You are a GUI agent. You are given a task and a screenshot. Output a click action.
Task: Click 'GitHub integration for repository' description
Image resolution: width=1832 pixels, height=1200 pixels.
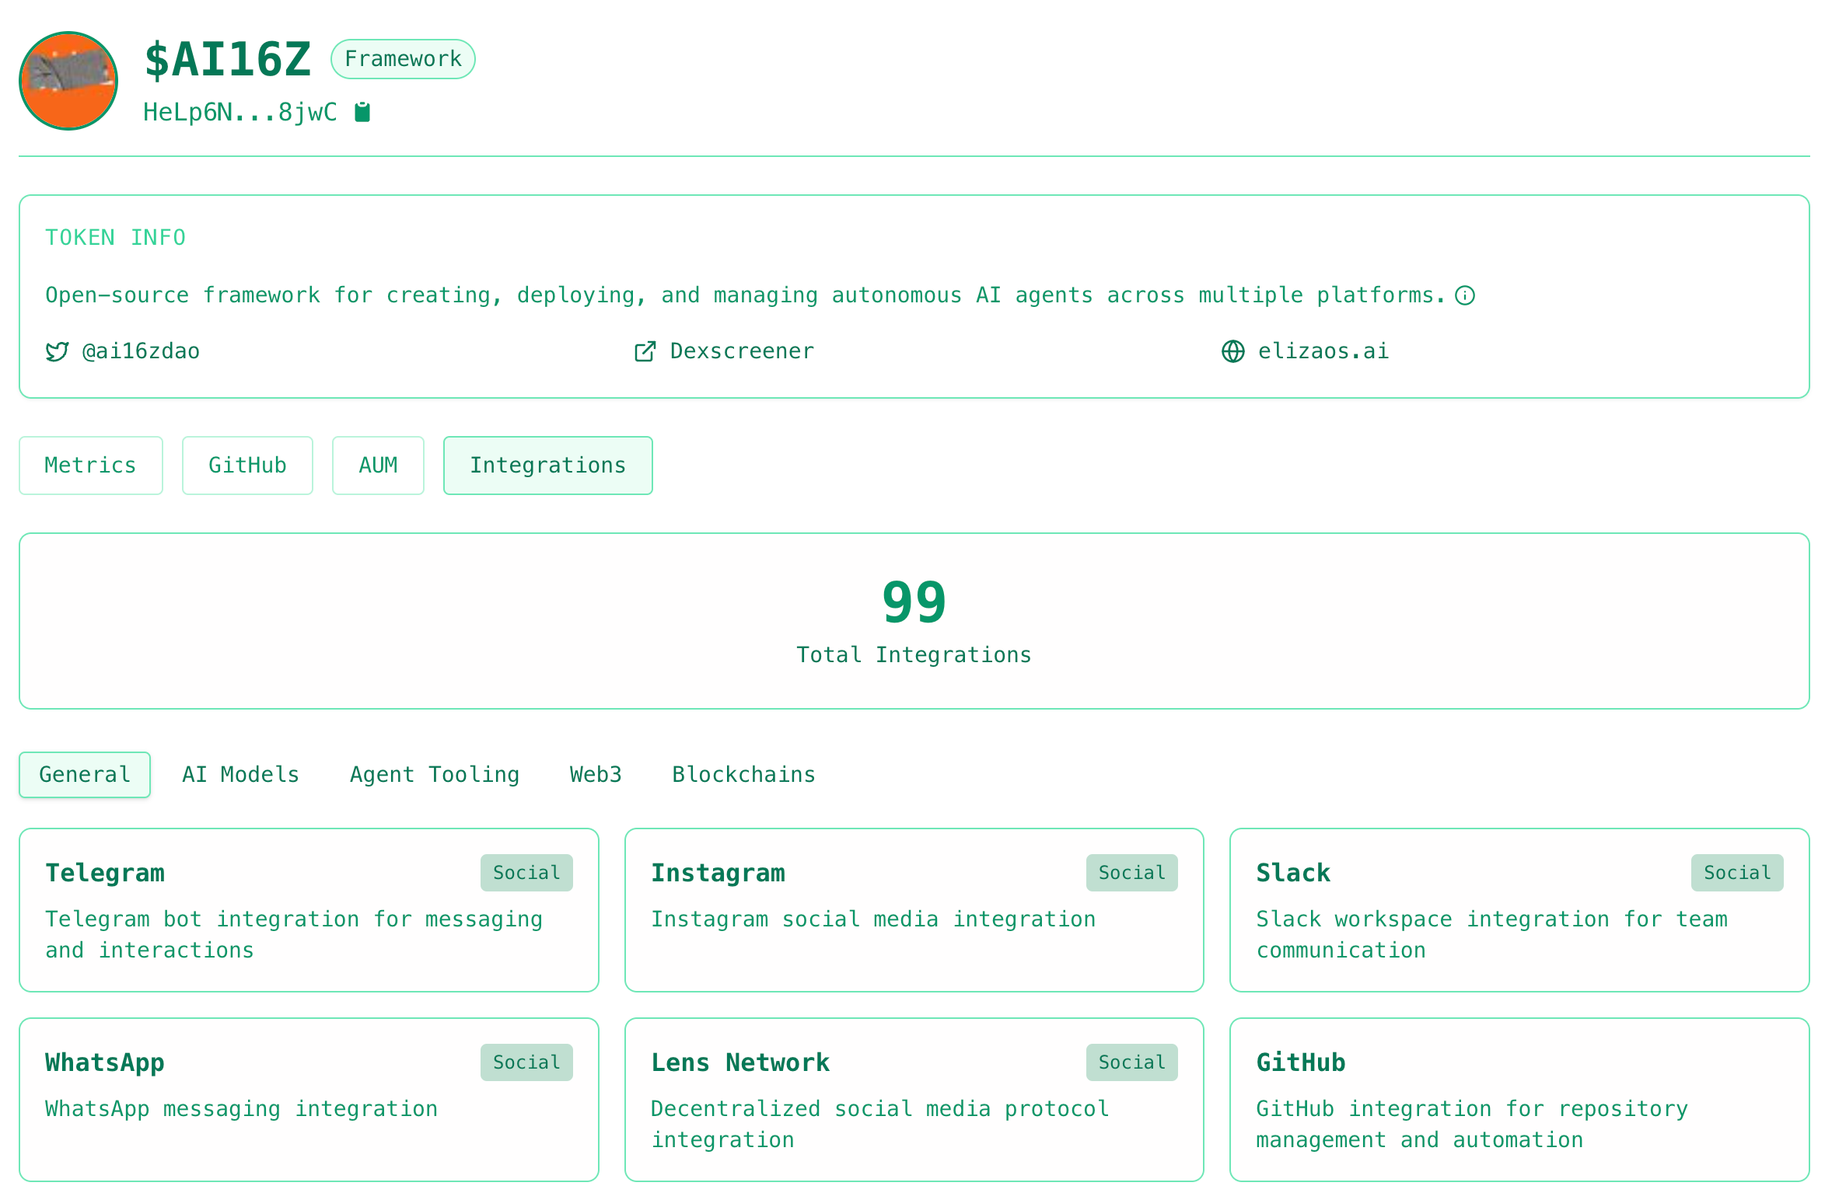(1472, 1125)
